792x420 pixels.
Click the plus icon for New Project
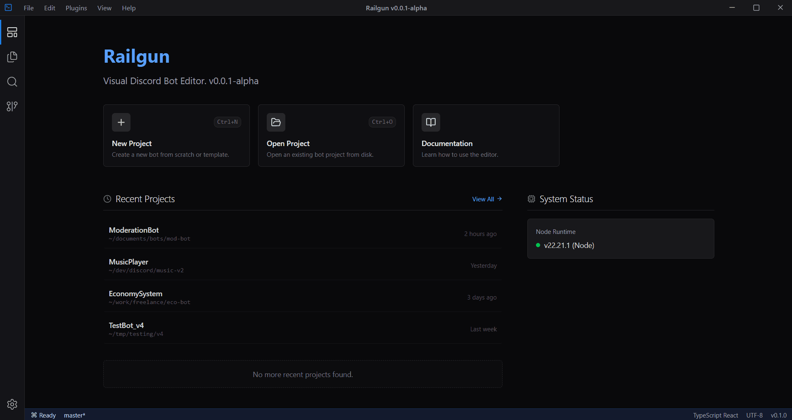point(121,122)
